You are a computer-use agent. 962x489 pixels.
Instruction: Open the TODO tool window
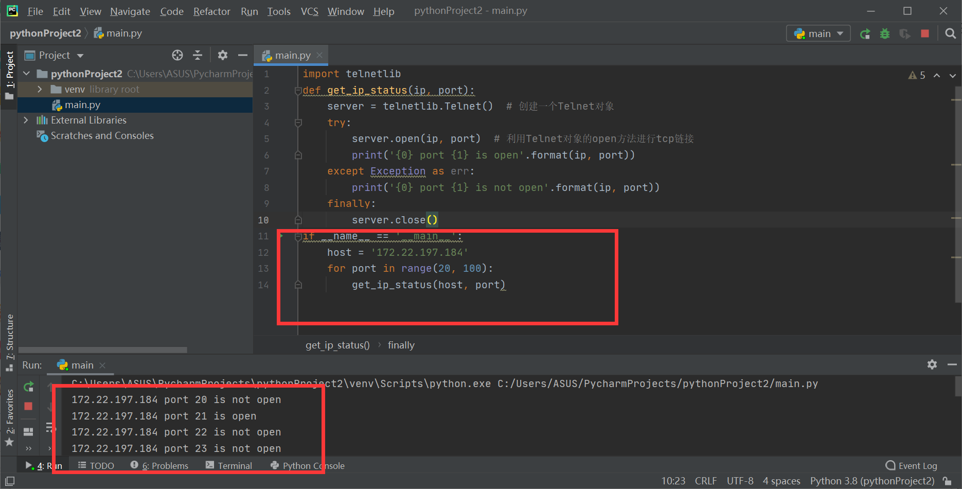pos(96,465)
